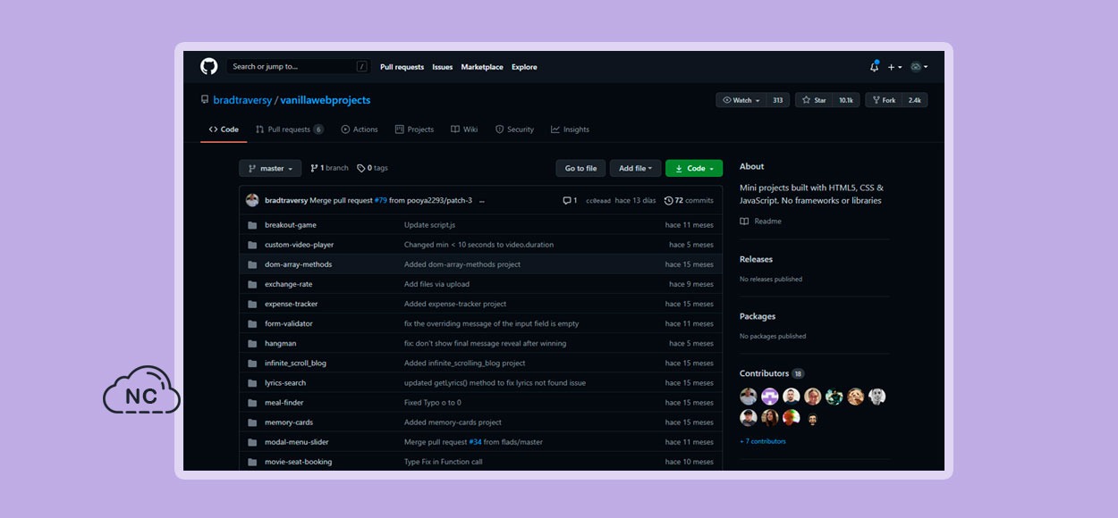The image size is (1118, 518).
Task: Open the user avatar menu
Action: [919, 67]
